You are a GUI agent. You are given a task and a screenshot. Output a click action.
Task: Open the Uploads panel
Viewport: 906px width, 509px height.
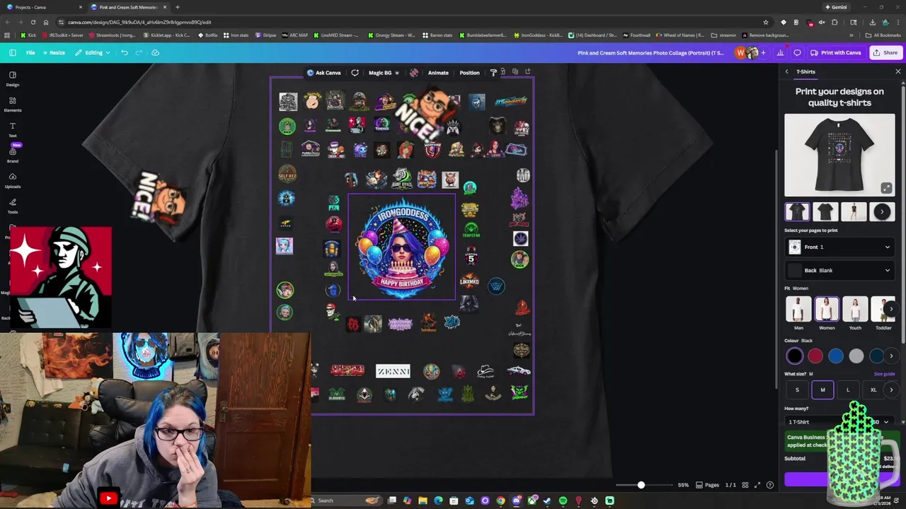[13, 180]
